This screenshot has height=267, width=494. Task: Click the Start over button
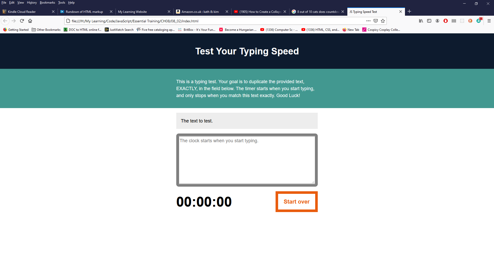pyautogui.click(x=297, y=202)
